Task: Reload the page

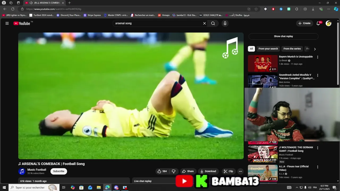Action: coord(12,9)
